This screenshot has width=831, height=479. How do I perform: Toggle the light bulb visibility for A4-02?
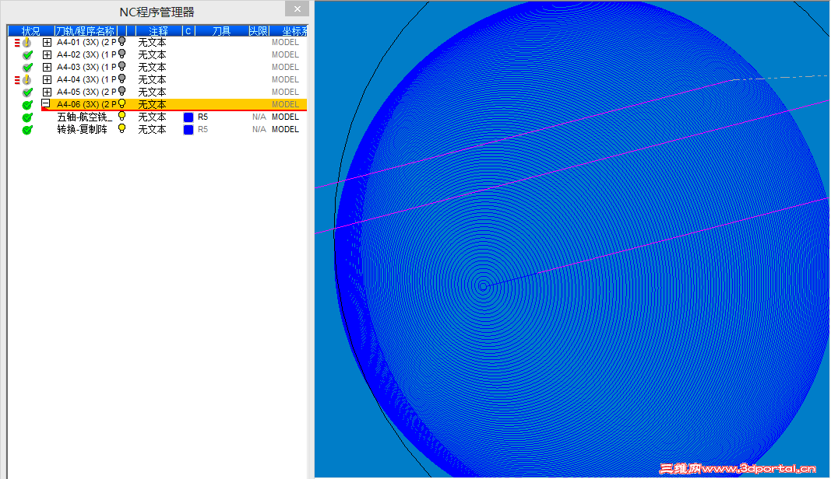point(122,54)
